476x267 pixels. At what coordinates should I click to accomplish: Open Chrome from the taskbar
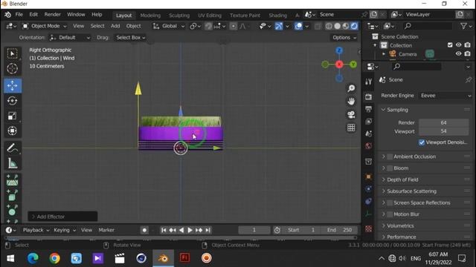coord(54,258)
